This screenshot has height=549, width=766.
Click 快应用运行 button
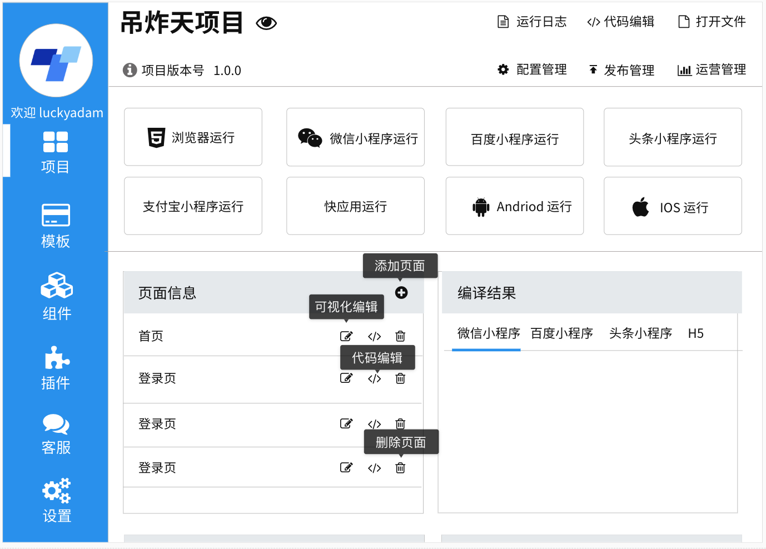355,206
